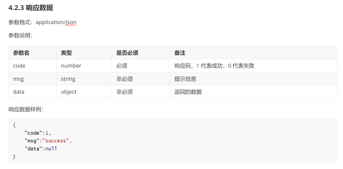
Task: Click the "null" value in the JSON sample
Action: coord(51,149)
